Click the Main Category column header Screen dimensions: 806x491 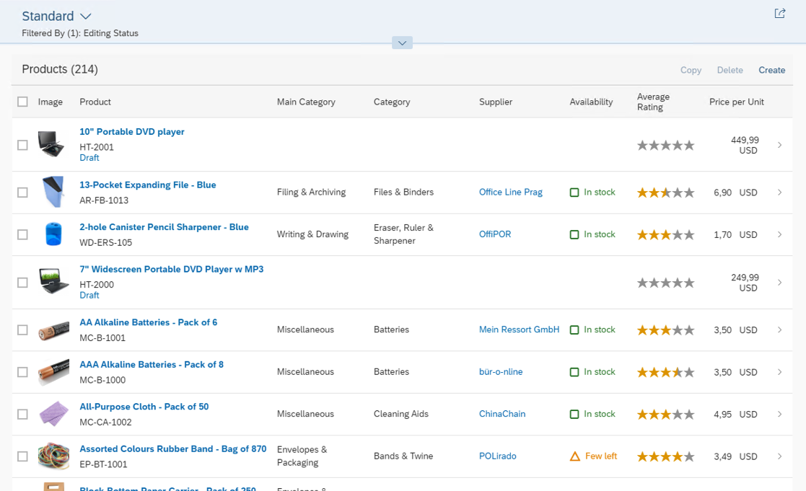[306, 102]
